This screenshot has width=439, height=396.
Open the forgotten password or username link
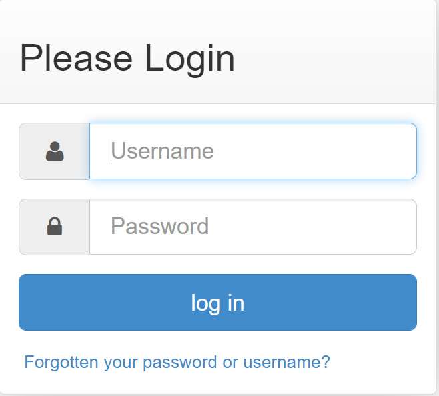point(177,362)
